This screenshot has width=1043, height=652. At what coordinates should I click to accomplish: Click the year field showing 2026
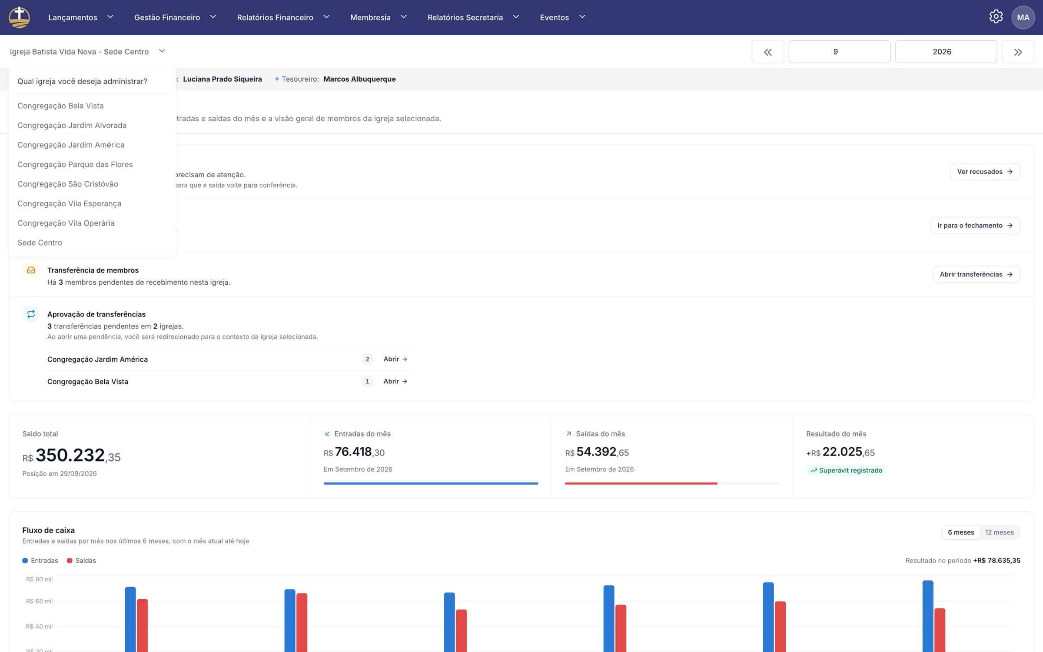coord(946,52)
